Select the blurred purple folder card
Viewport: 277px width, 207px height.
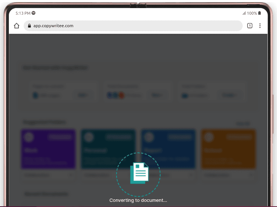48,149
